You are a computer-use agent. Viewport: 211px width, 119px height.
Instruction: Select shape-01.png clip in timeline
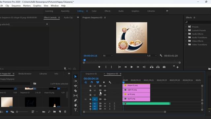(x=136, y=86)
